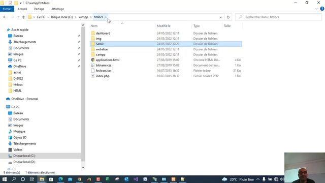
Task: Open the Windows Start menu
Action: 5,179
